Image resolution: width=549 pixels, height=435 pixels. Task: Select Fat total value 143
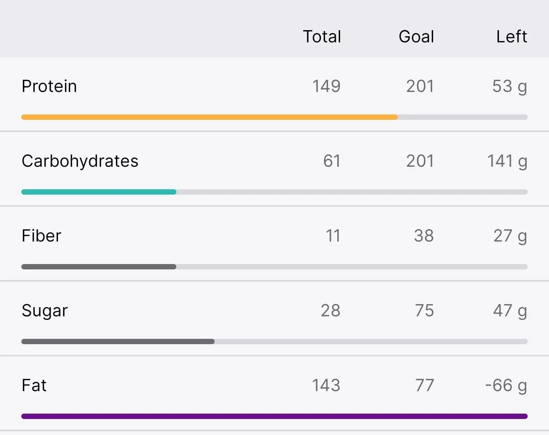pyautogui.click(x=326, y=385)
